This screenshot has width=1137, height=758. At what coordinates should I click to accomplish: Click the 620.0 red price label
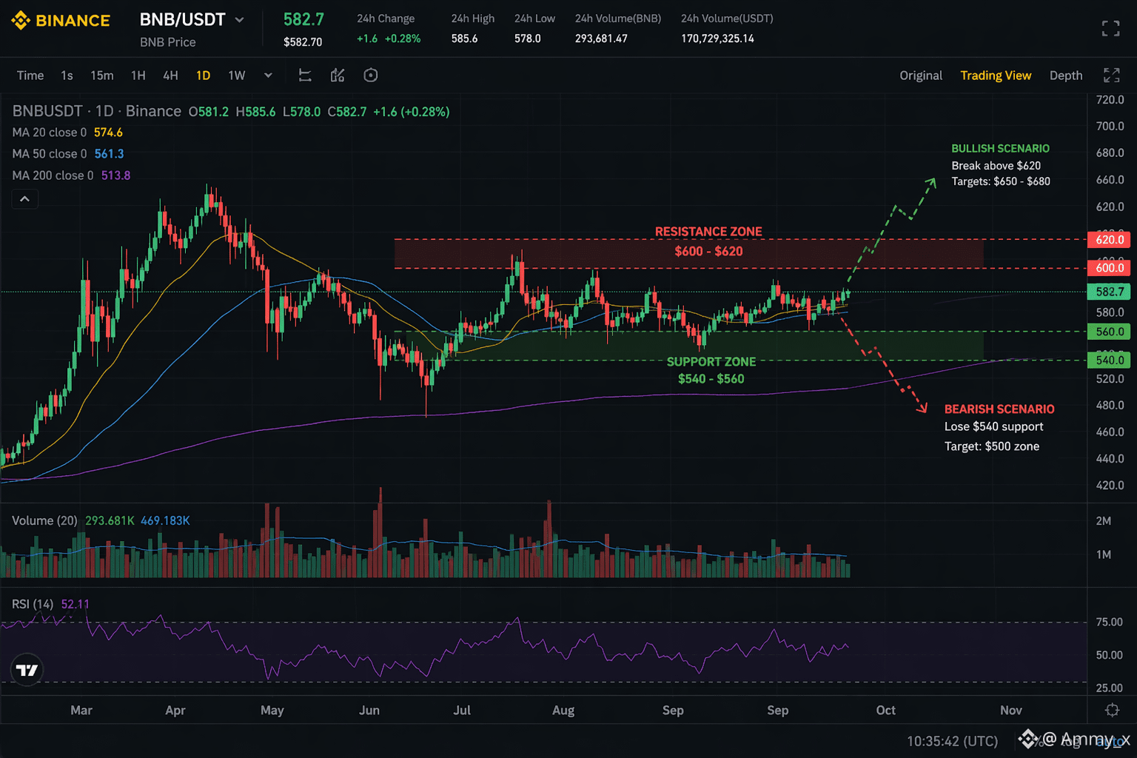point(1110,239)
